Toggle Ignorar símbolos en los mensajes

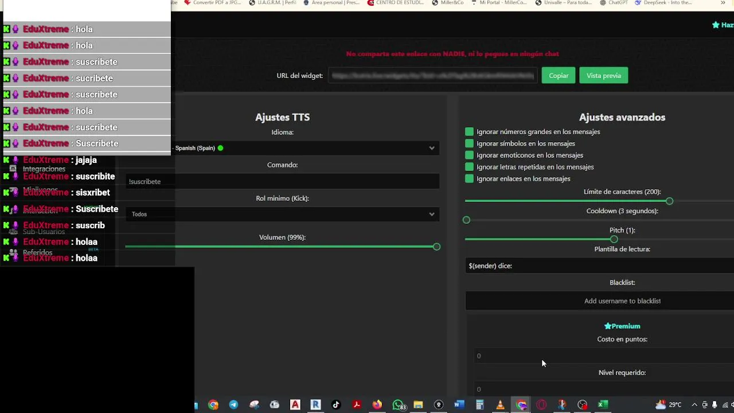(x=470, y=143)
